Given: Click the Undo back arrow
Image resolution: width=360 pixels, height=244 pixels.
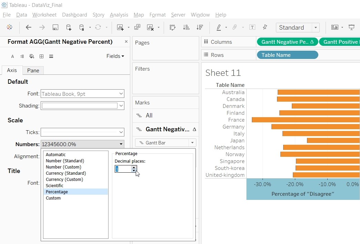Looking at the screenshot, I should coord(29,28).
